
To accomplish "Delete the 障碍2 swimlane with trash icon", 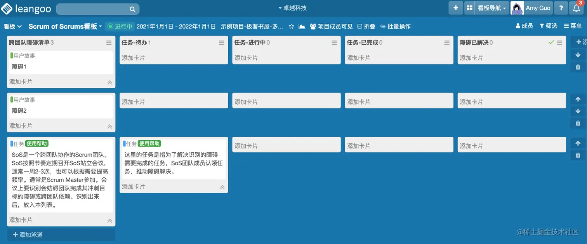I will (x=578, y=124).
